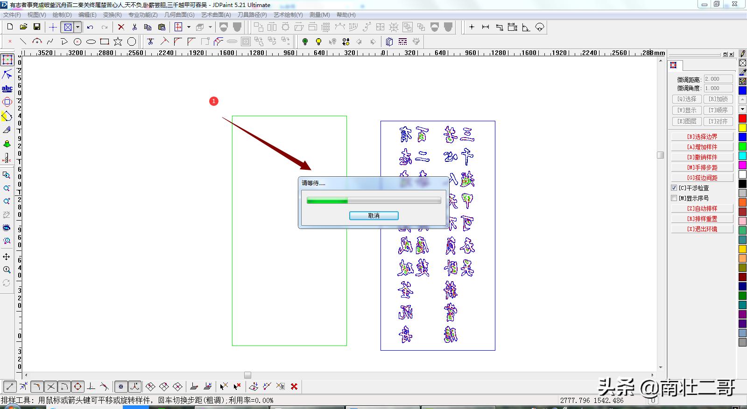Screen dimensions: 747x409
Task: Expand dropdown next to the 3D box icon
Action: 210,27
